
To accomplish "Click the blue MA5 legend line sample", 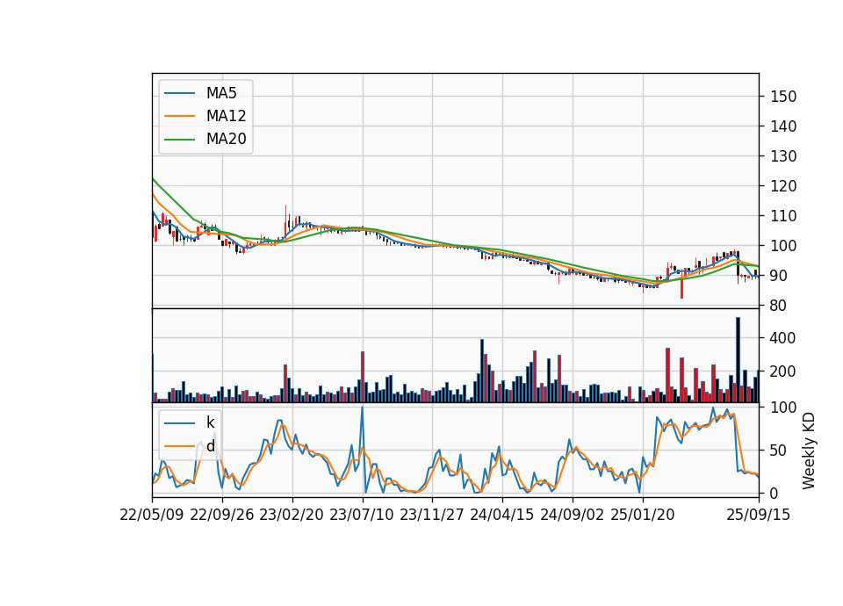I will coord(179,93).
